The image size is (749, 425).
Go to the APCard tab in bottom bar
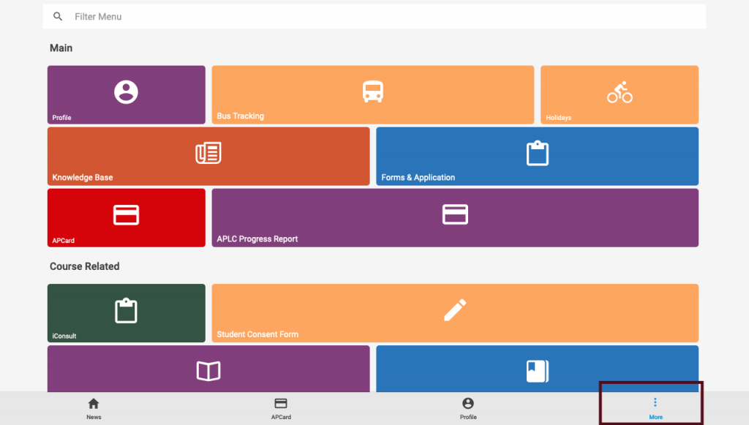click(x=281, y=408)
